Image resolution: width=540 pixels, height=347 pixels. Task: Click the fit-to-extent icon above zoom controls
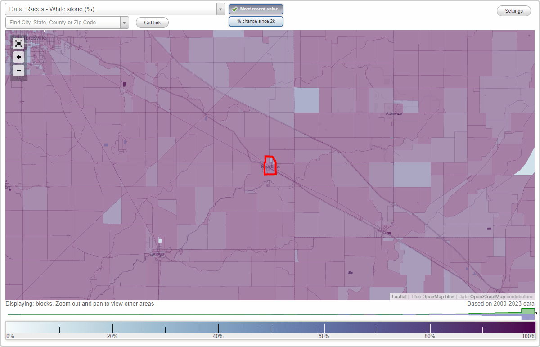18,43
